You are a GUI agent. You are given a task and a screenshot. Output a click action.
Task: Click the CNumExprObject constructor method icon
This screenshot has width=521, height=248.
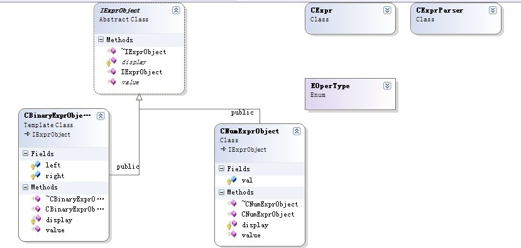coord(232,214)
